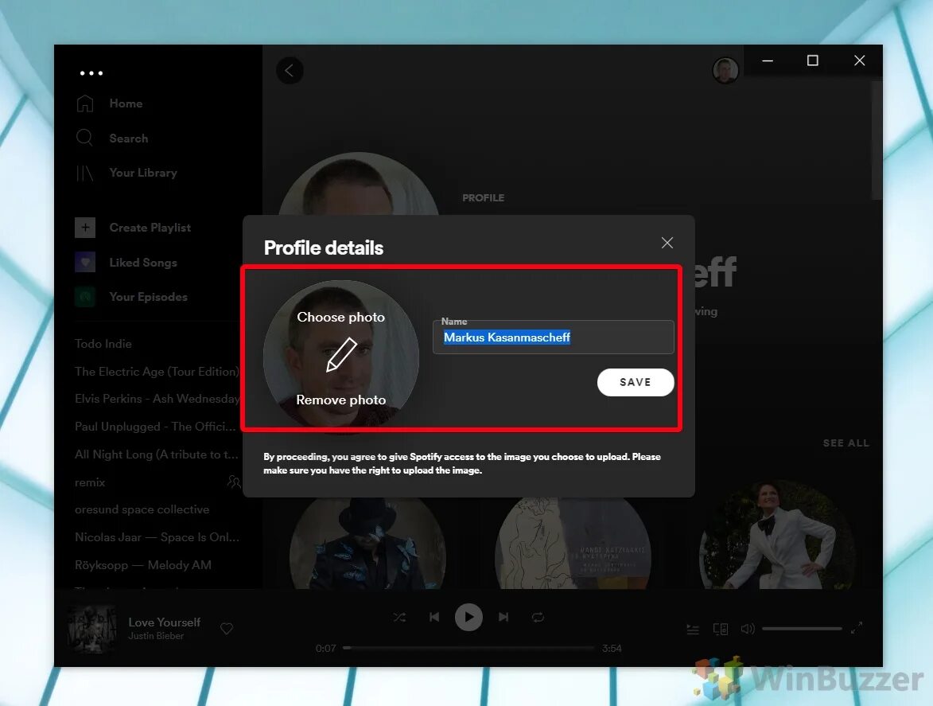Skip to previous track
This screenshot has width=933, height=706.
point(434,618)
